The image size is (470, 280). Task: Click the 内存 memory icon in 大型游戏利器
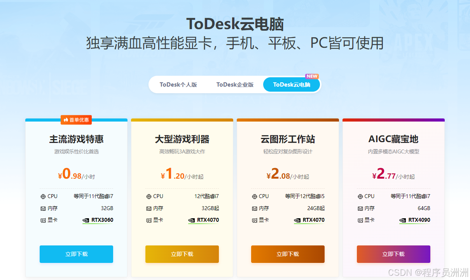click(x=149, y=209)
